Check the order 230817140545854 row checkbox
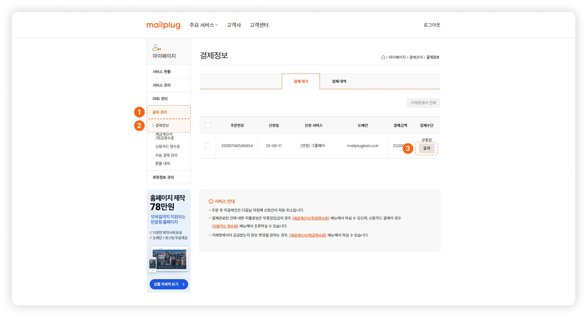 coord(208,146)
